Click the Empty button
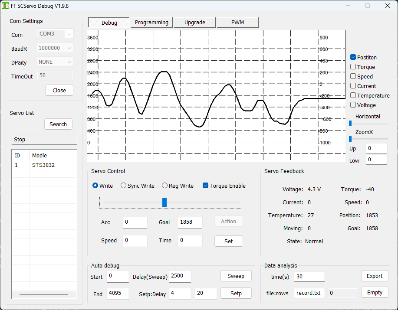This screenshot has width=398, height=310. 375,292
